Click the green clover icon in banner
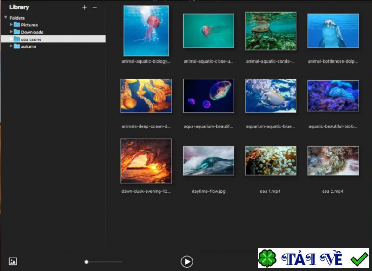The image size is (372, 271). (268, 259)
